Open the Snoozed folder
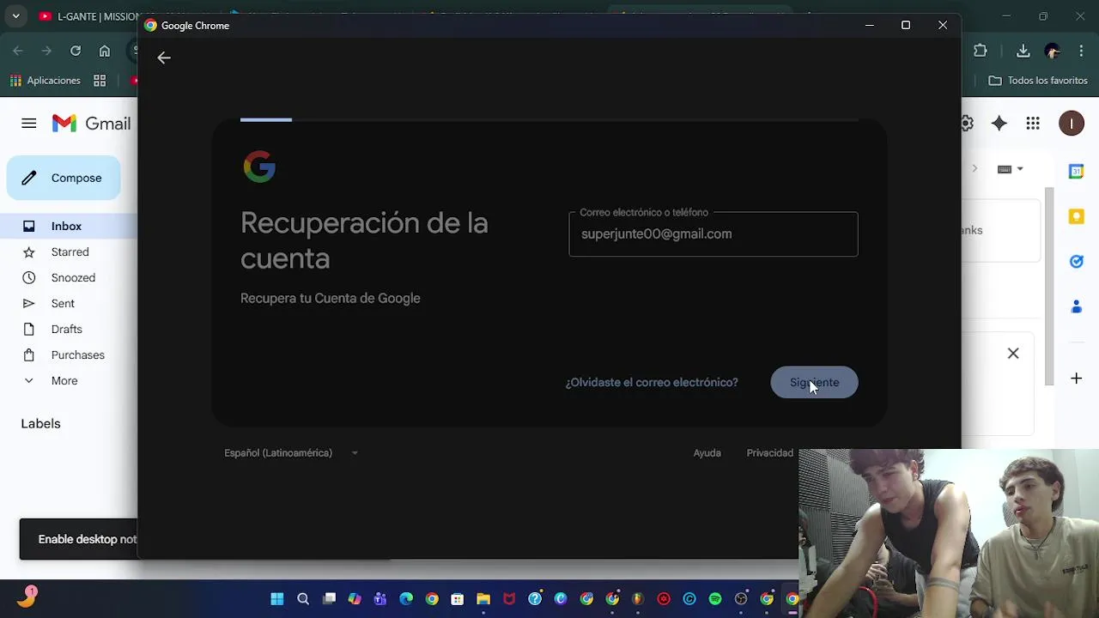 [x=73, y=277]
